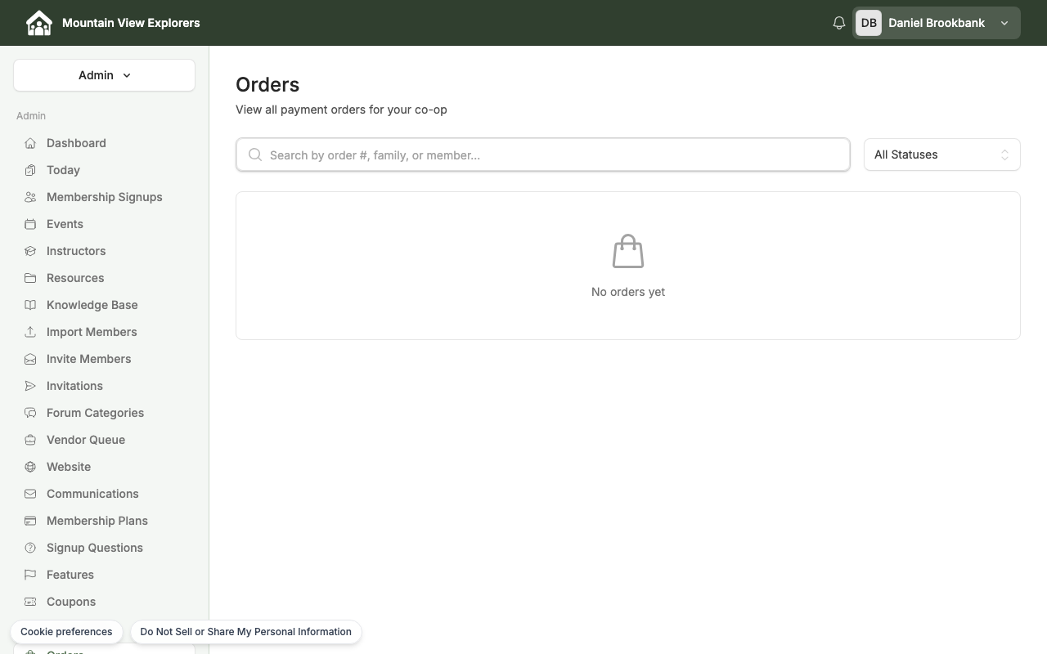This screenshot has height=654, width=1047.
Task: Click Do Not Sell or Share My Personal Information
Action: point(245,632)
